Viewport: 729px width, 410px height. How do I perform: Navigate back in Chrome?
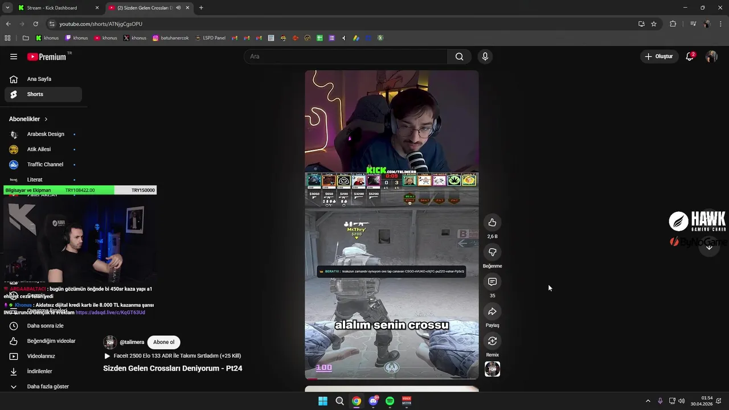[8, 24]
